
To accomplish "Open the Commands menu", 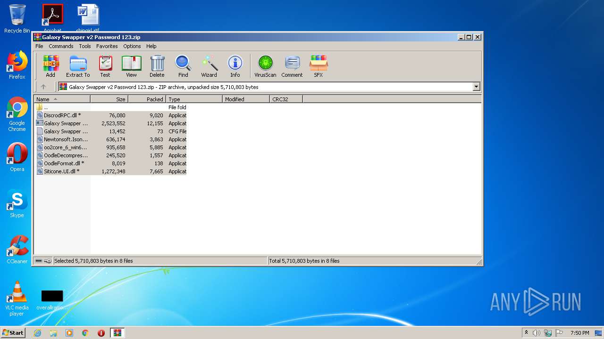I will (61, 46).
